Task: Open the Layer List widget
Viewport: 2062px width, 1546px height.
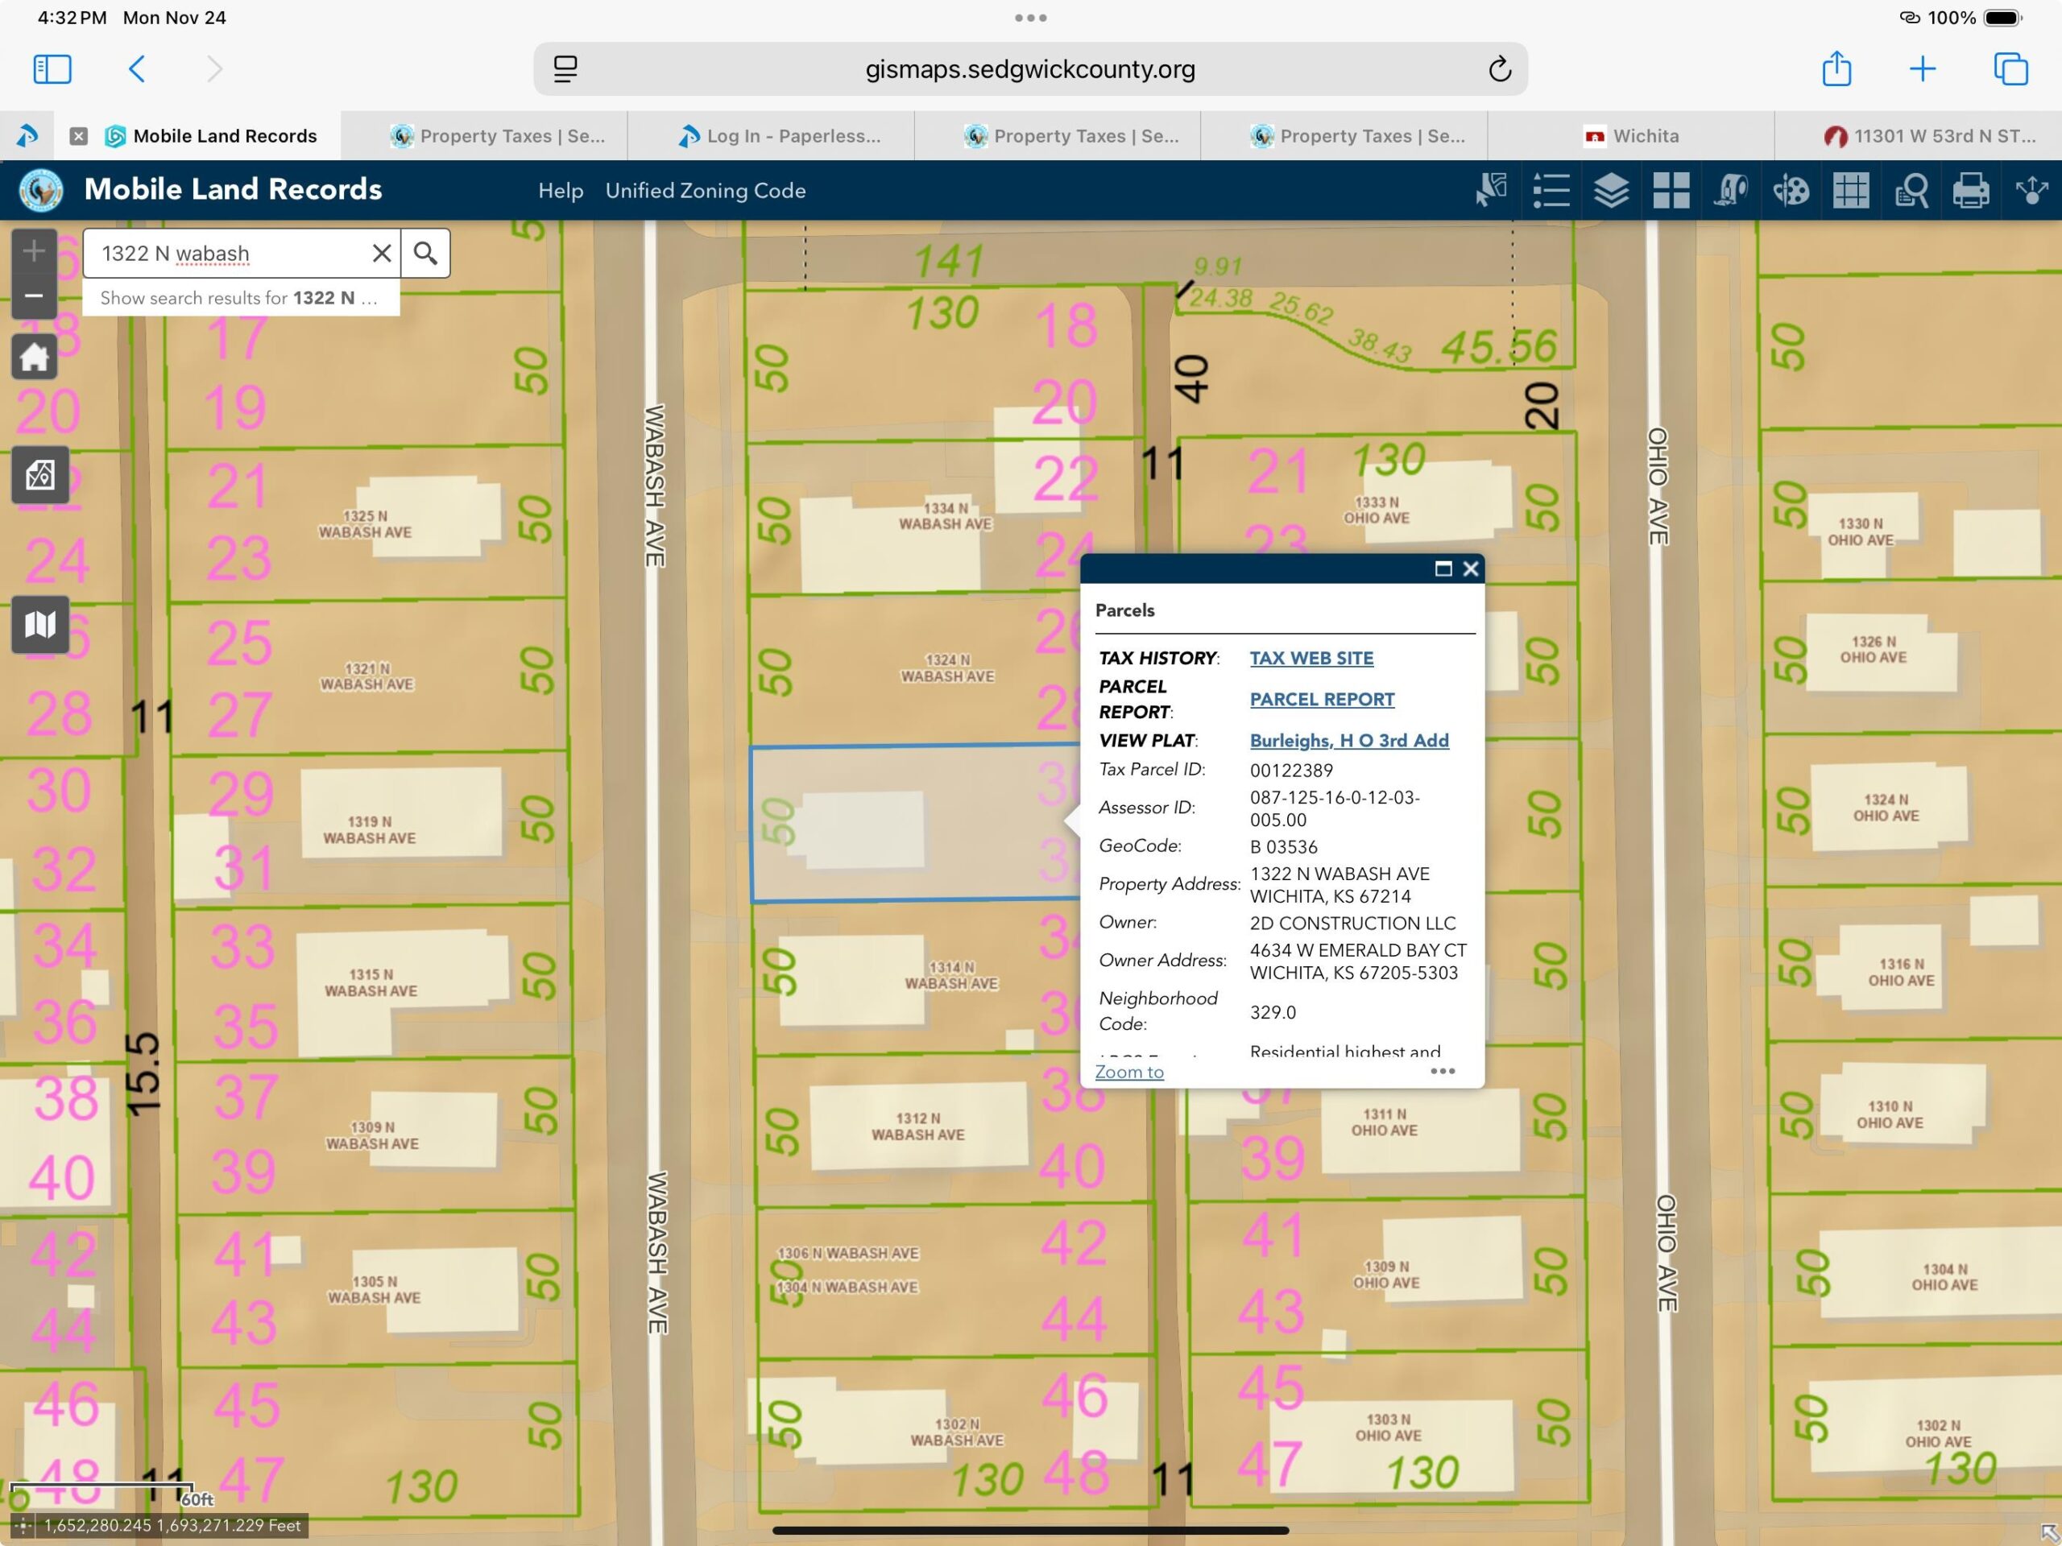Action: pyautogui.click(x=1611, y=190)
